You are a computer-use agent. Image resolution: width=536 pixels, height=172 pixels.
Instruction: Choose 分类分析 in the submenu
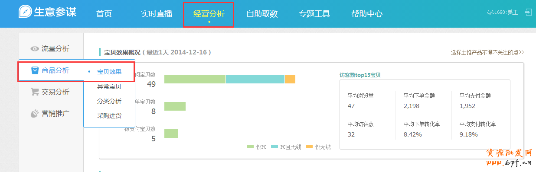[x=109, y=101]
